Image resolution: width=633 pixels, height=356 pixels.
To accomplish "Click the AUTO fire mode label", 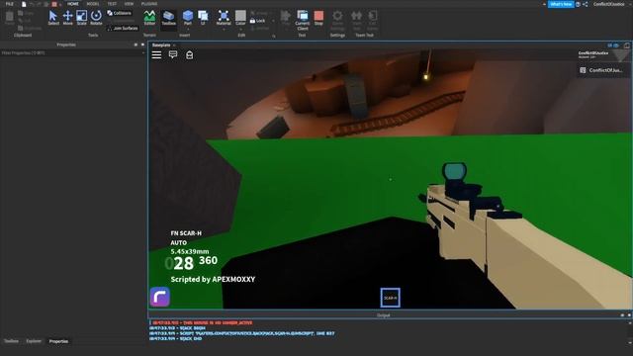I will point(178,242).
